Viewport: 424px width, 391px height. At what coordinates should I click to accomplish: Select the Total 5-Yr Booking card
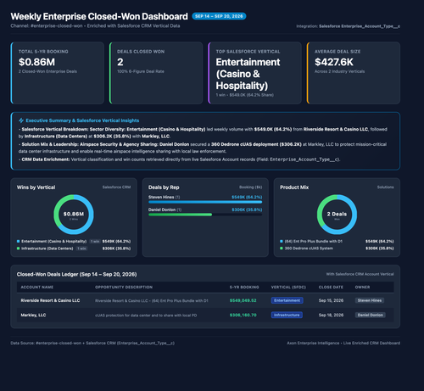(x=58, y=73)
